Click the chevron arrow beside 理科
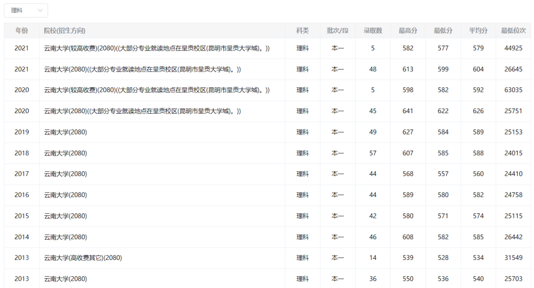The width and height of the screenshot is (534, 288). click(40, 10)
